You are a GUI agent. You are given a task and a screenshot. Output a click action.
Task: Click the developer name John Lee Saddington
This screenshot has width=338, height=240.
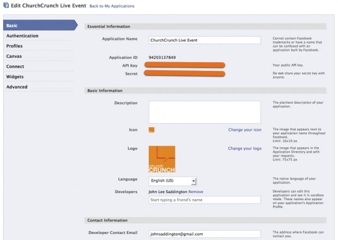pyautogui.click(x=168, y=191)
